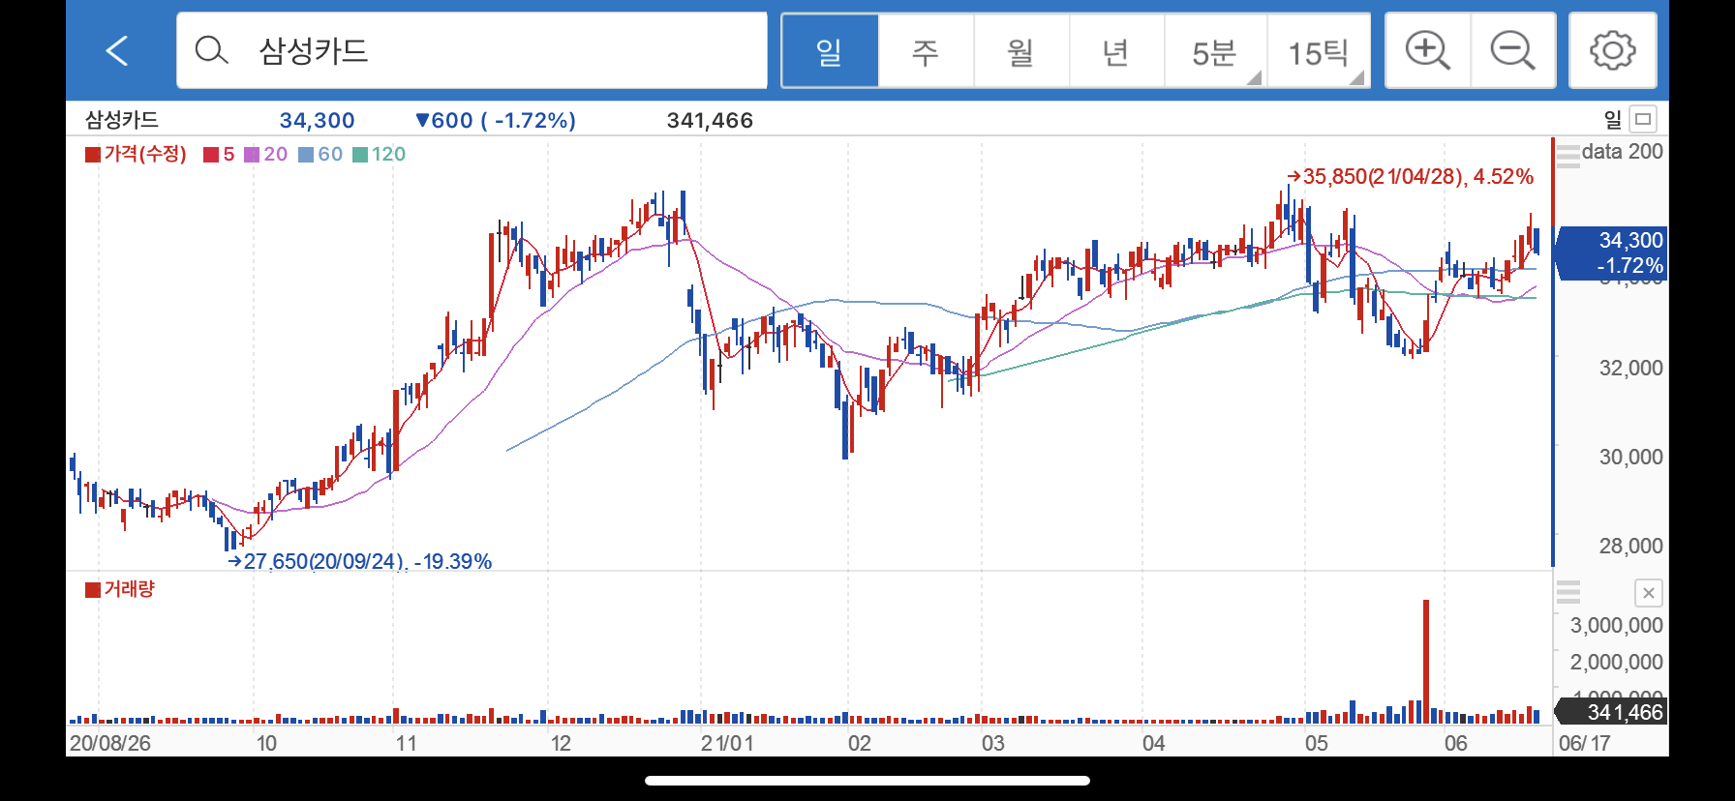The image size is (1735, 801).
Task: Tap the back arrow icon
Action: tap(117, 50)
